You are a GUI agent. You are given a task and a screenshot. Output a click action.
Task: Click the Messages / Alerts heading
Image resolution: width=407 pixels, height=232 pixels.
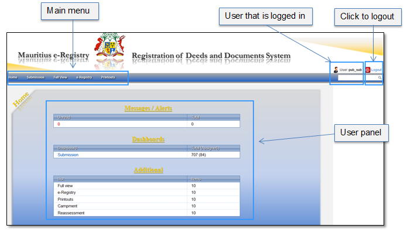click(148, 108)
